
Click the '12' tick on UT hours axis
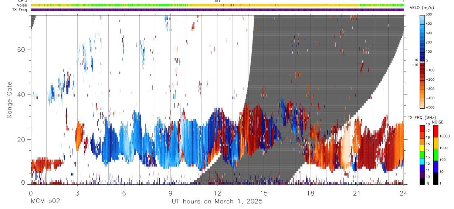[217, 193]
